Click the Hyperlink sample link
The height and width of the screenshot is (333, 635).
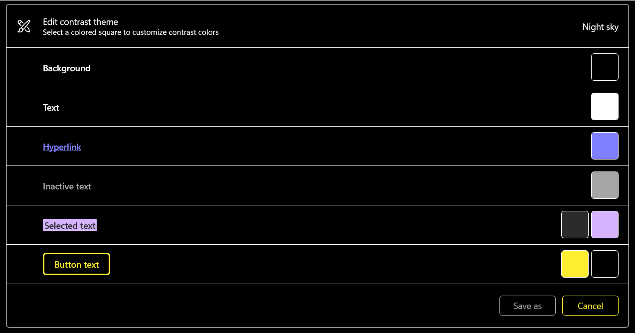62,147
